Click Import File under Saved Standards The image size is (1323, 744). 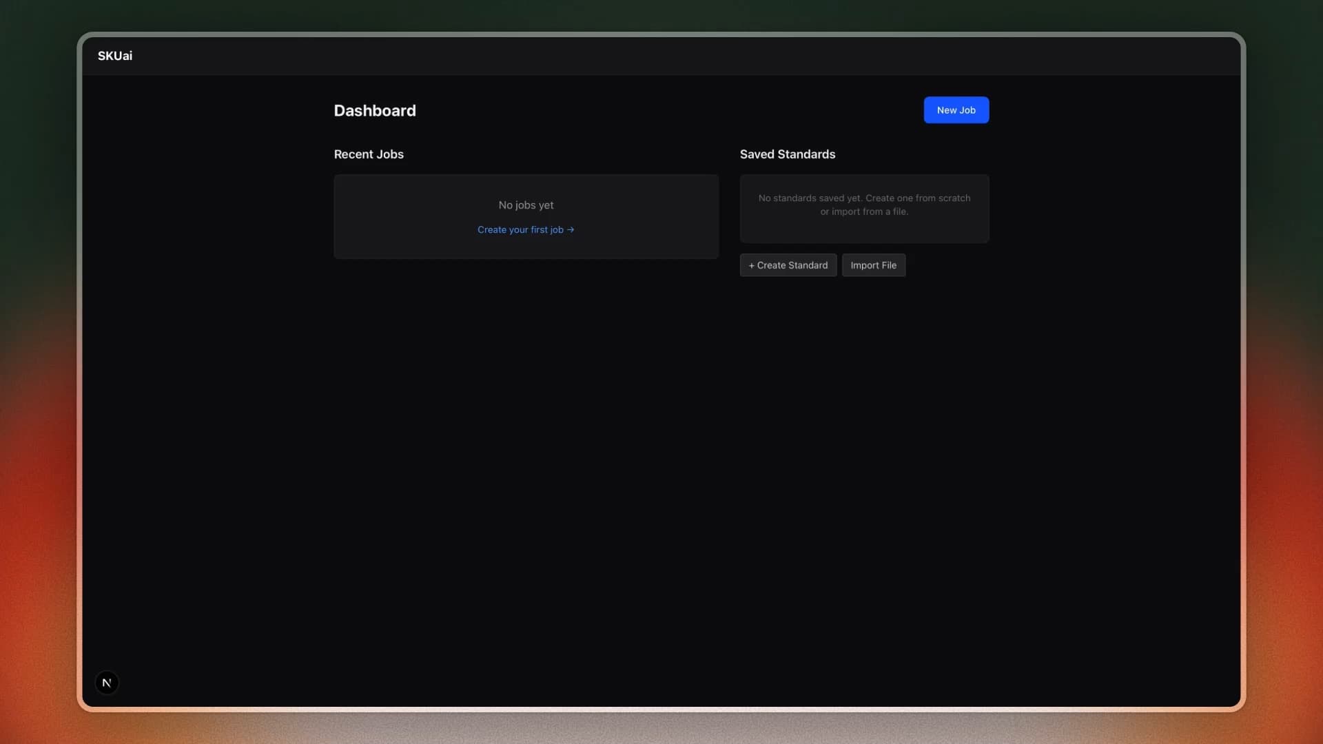pyautogui.click(x=873, y=265)
